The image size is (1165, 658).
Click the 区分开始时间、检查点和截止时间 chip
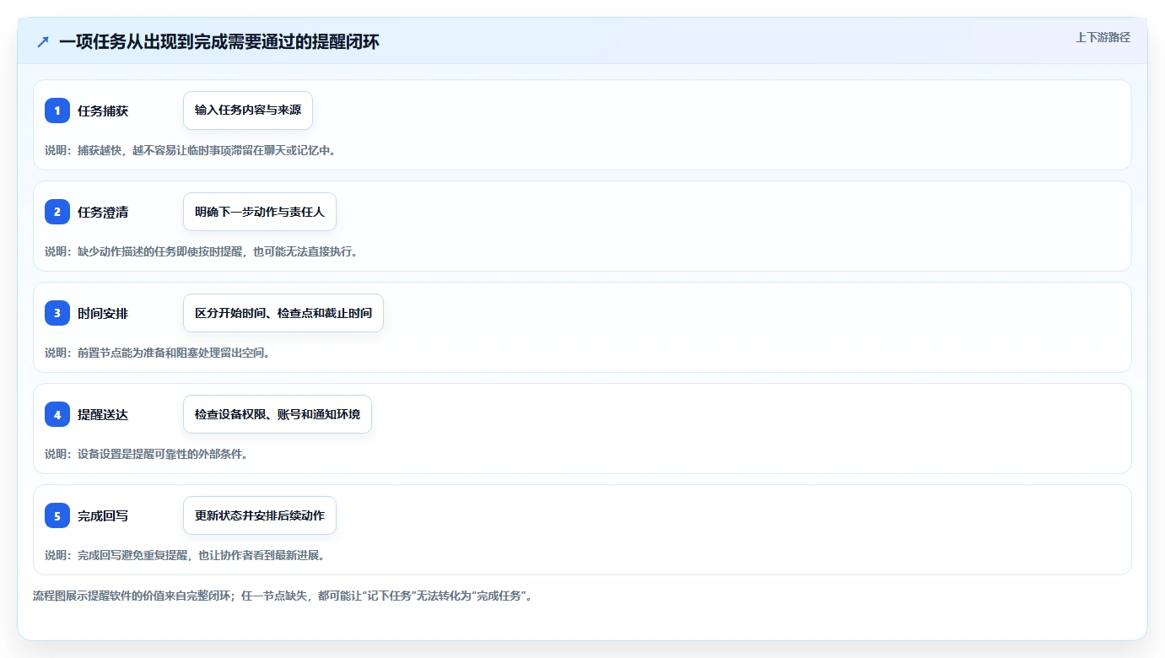click(283, 313)
